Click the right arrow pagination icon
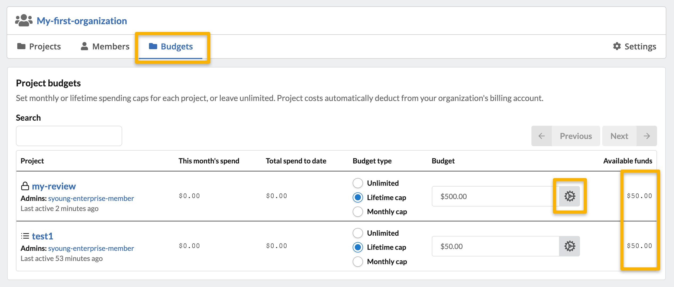Screen dimensions: 674x287 (647, 136)
